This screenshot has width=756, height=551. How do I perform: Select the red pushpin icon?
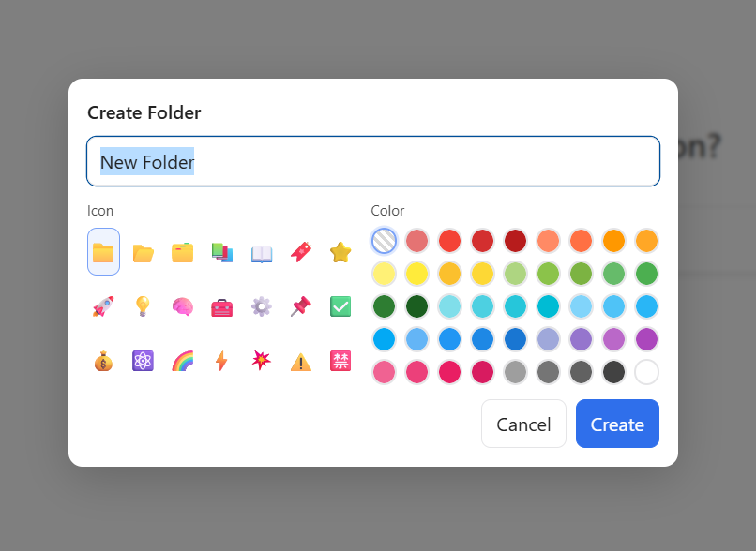click(300, 306)
